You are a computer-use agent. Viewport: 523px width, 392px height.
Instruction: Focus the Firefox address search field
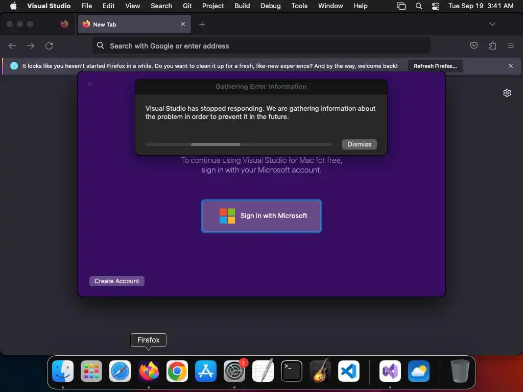(261, 45)
